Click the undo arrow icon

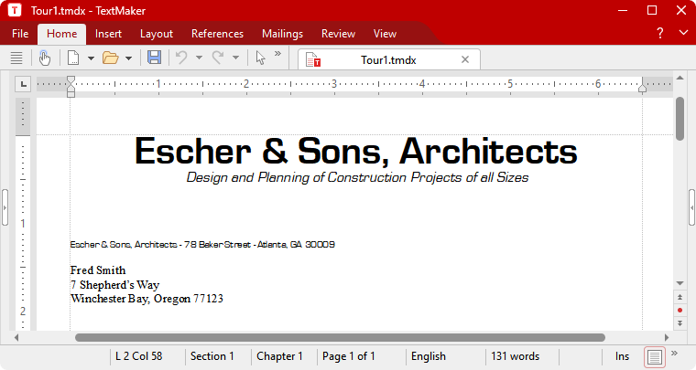coord(181,58)
